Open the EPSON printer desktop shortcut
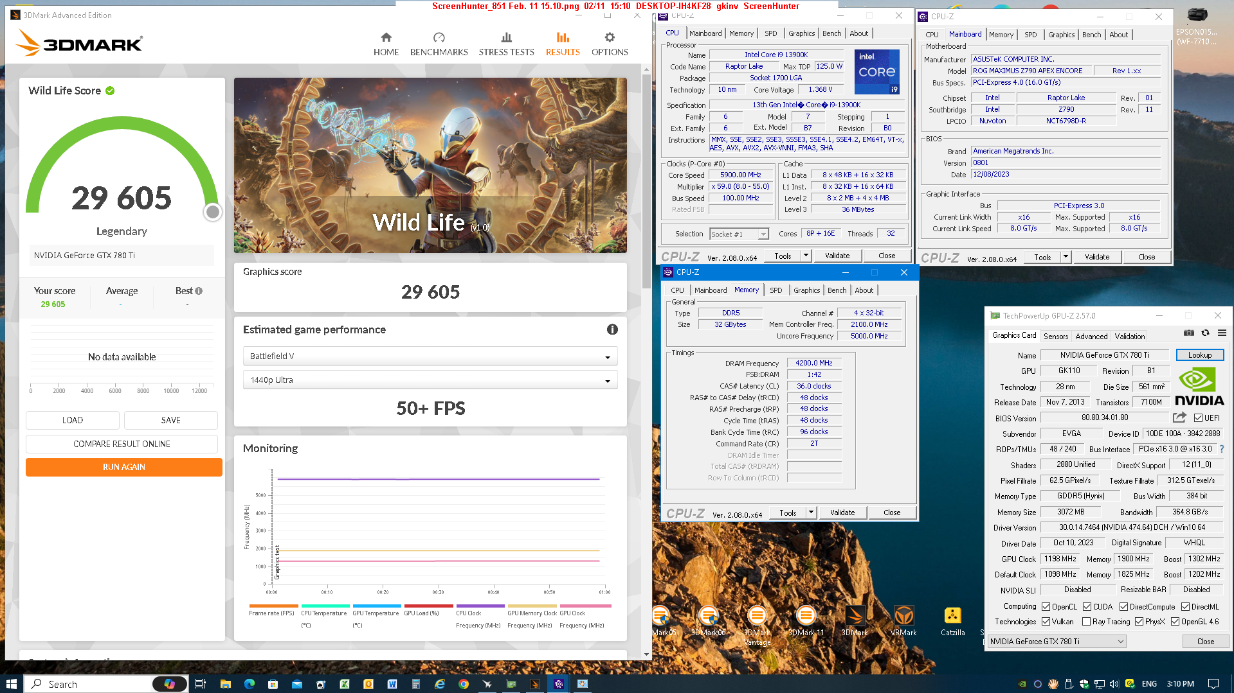Image resolution: width=1234 pixels, height=693 pixels. tap(1197, 27)
